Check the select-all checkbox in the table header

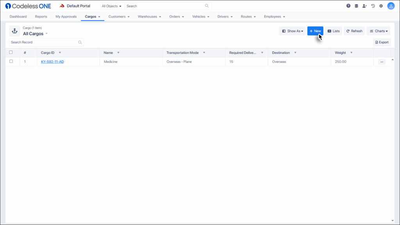click(11, 52)
